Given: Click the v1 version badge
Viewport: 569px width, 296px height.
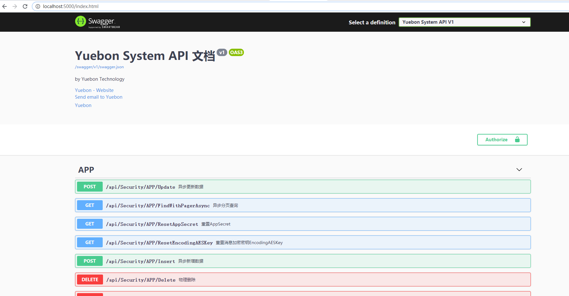Looking at the screenshot, I should click(x=222, y=53).
